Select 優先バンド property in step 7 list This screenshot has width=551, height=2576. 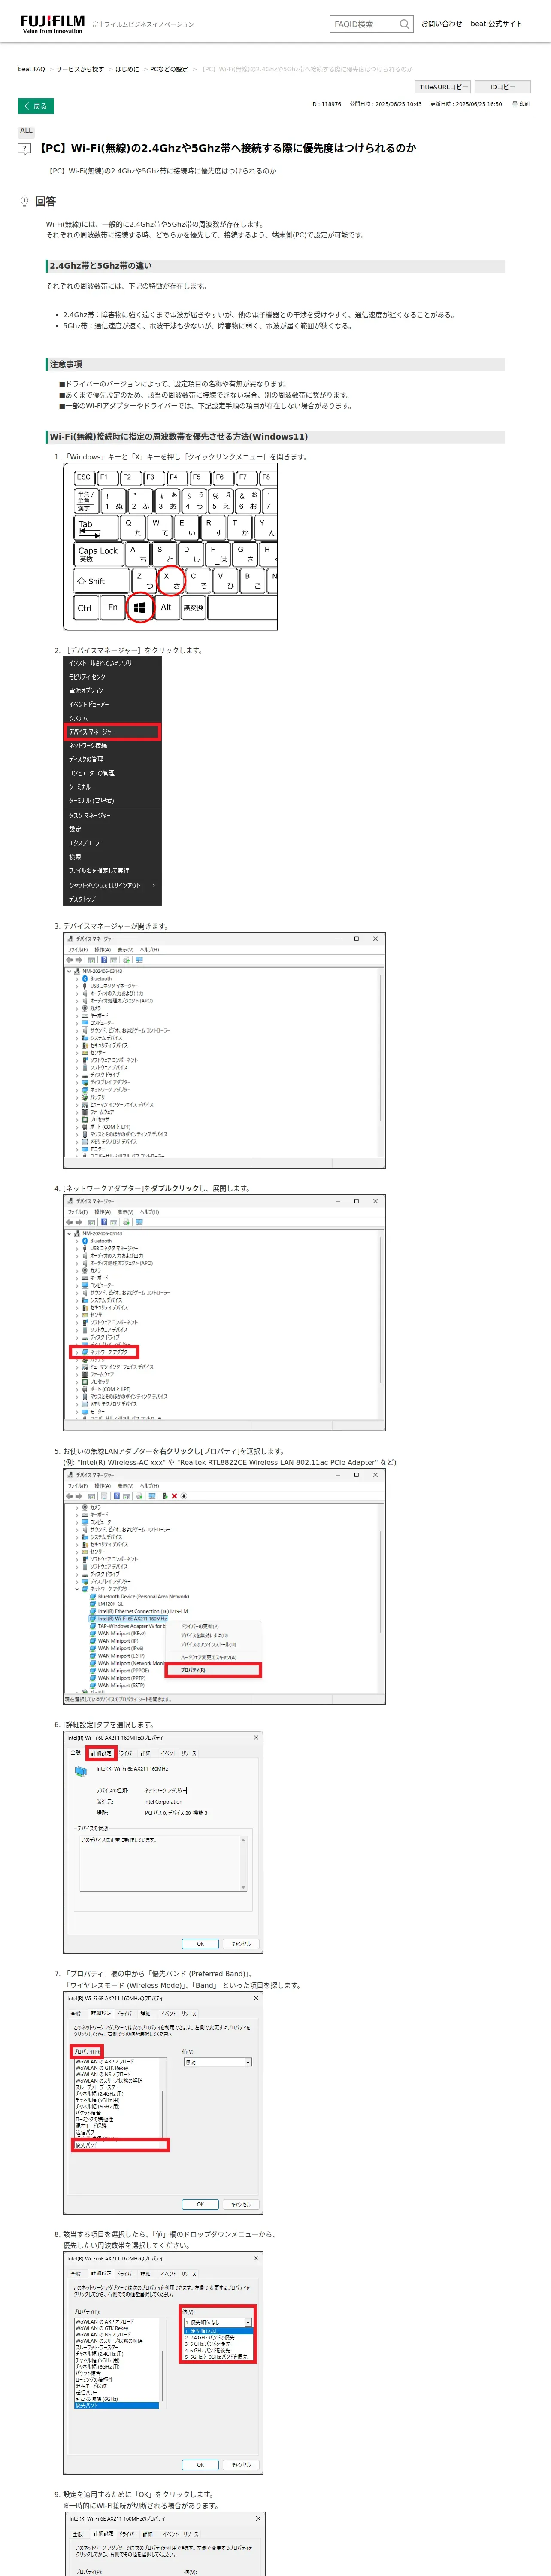point(120,2145)
